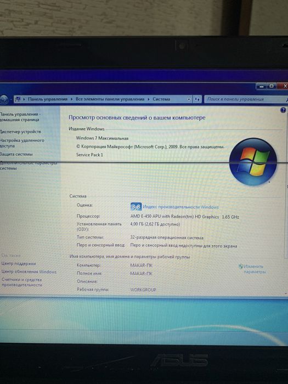
Task: Maximize the System window
Action: pos(272,86)
